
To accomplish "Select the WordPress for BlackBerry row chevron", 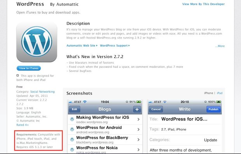I will (138, 139).
